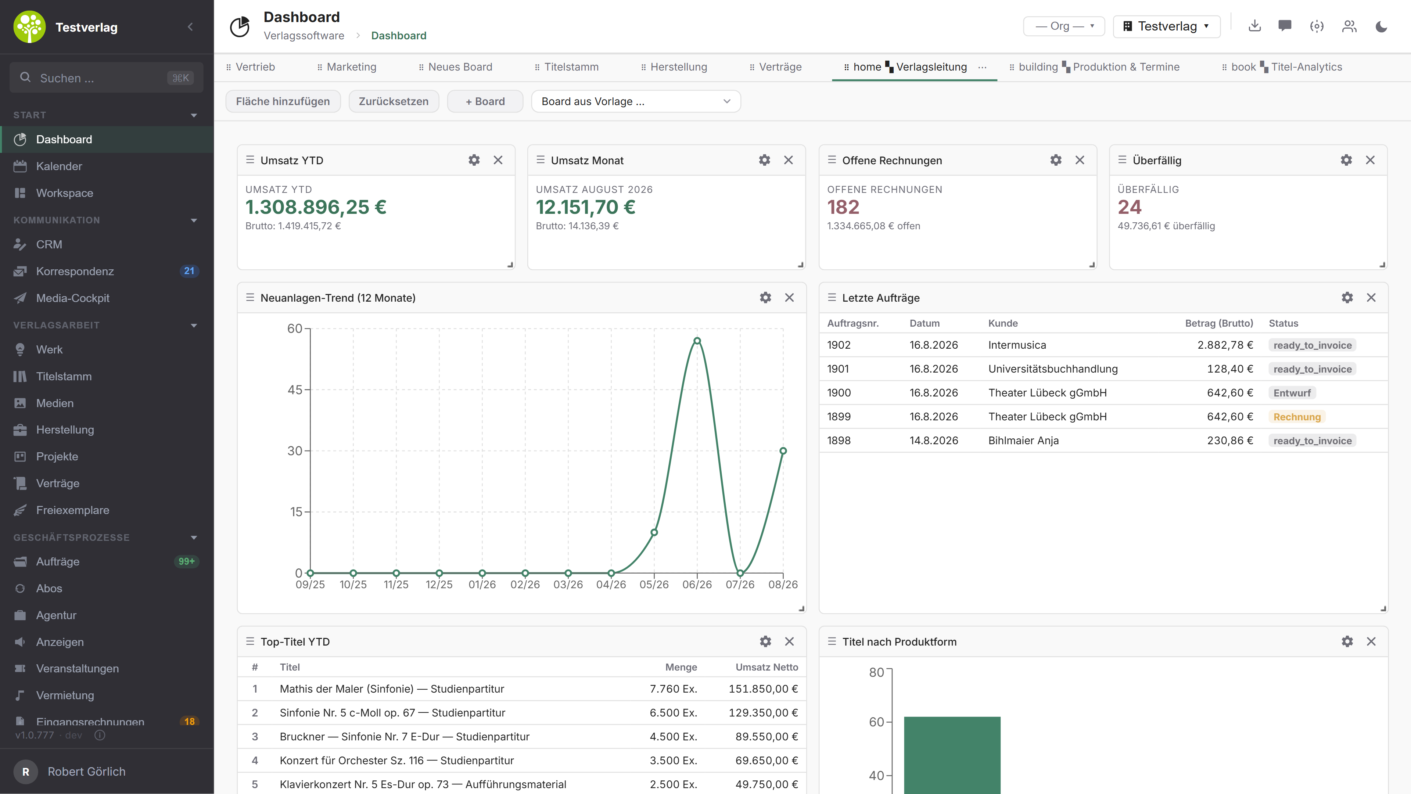Viewport: 1411px width, 794px height.
Task: Close the Letzte Aufträge widget
Action: 1371,297
